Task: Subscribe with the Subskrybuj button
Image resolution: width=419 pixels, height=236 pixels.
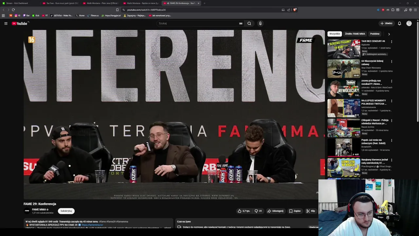Action: coord(66,211)
